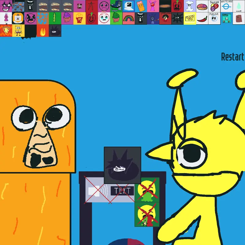Restart the game with the Restart button
Screen dimensions: 245x245
click(233, 57)
